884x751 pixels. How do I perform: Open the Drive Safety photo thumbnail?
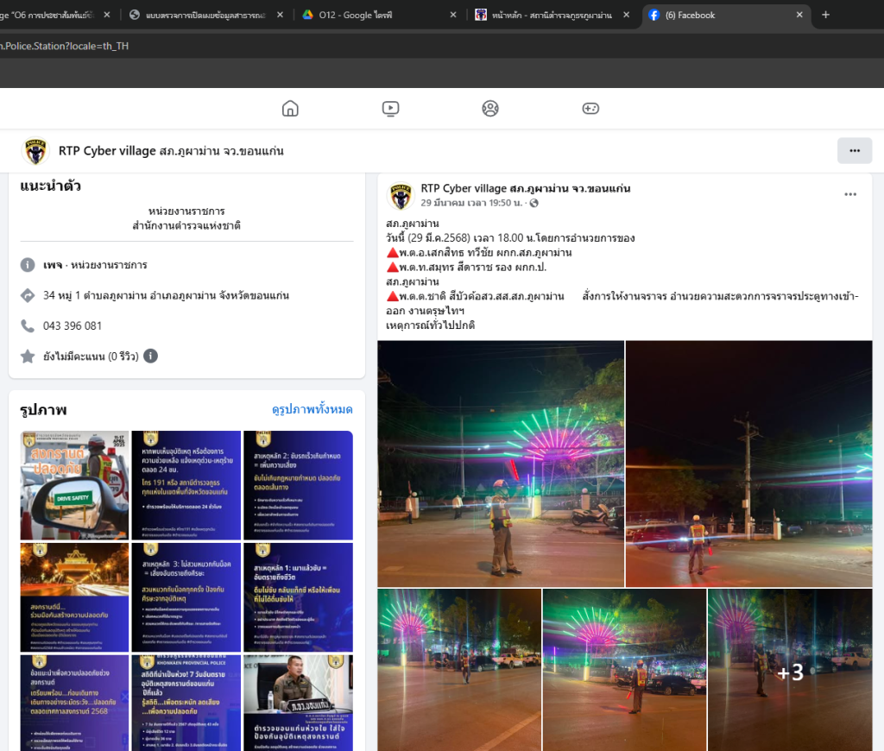coord(74,484)
